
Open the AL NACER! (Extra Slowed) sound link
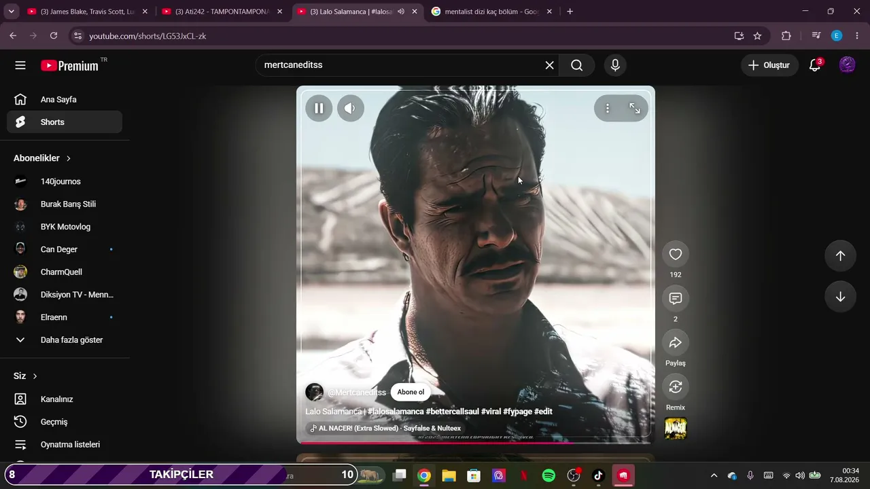click(385, 429)
